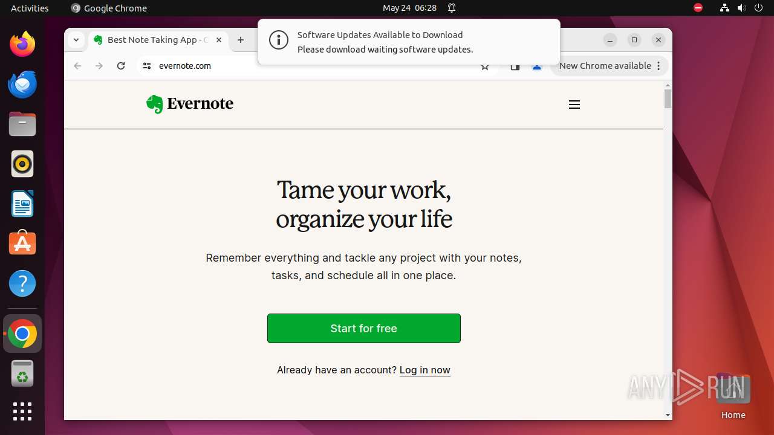Open the clock showing May 24 06:28
The height and width of the screenshot is (435, 774).
click(x=409, y=8)
